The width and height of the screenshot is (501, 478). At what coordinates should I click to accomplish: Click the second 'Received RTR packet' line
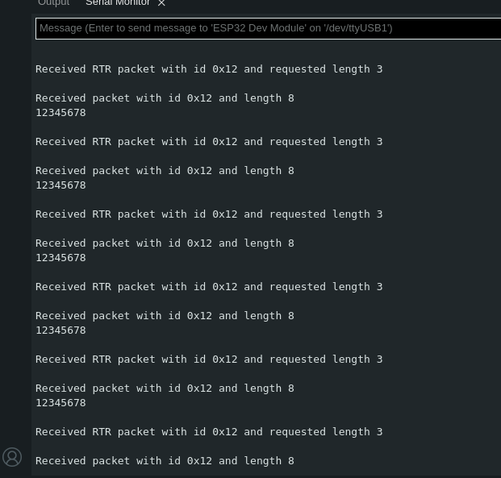pyautogui.click(x=209, y=142)
